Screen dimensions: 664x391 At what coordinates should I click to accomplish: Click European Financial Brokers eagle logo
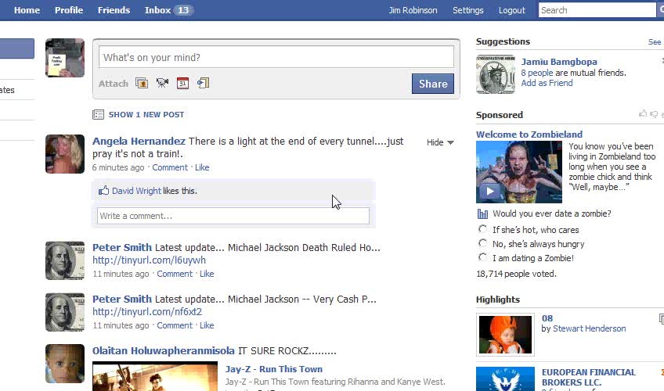(x=505, y=378)
